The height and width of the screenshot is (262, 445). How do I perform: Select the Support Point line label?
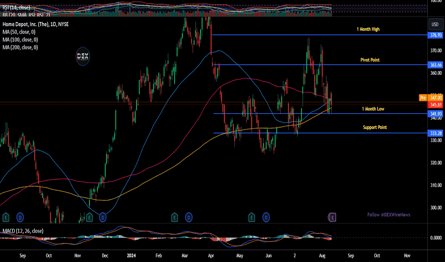pos(375,128)
